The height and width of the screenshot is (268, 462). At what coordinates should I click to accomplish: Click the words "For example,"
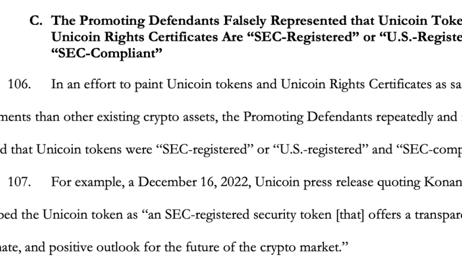[88, 182]
